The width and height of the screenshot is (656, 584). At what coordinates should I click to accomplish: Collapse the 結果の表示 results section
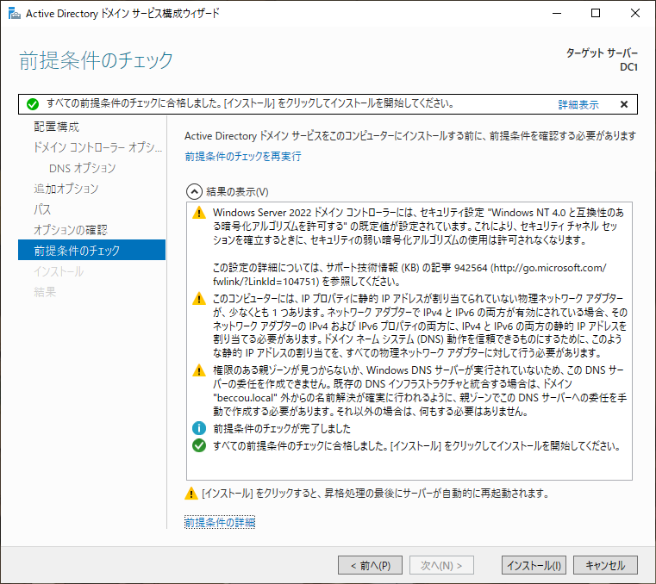coord(195,191)
